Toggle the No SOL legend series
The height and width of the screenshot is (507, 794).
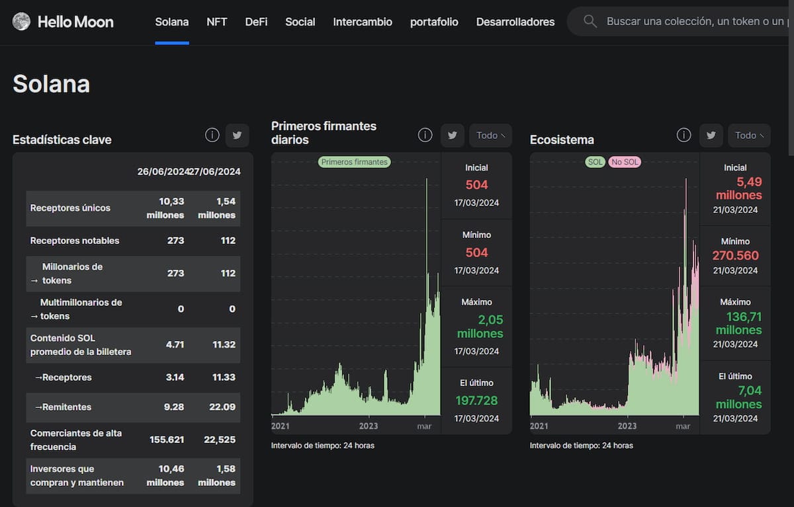pos(625,162)
